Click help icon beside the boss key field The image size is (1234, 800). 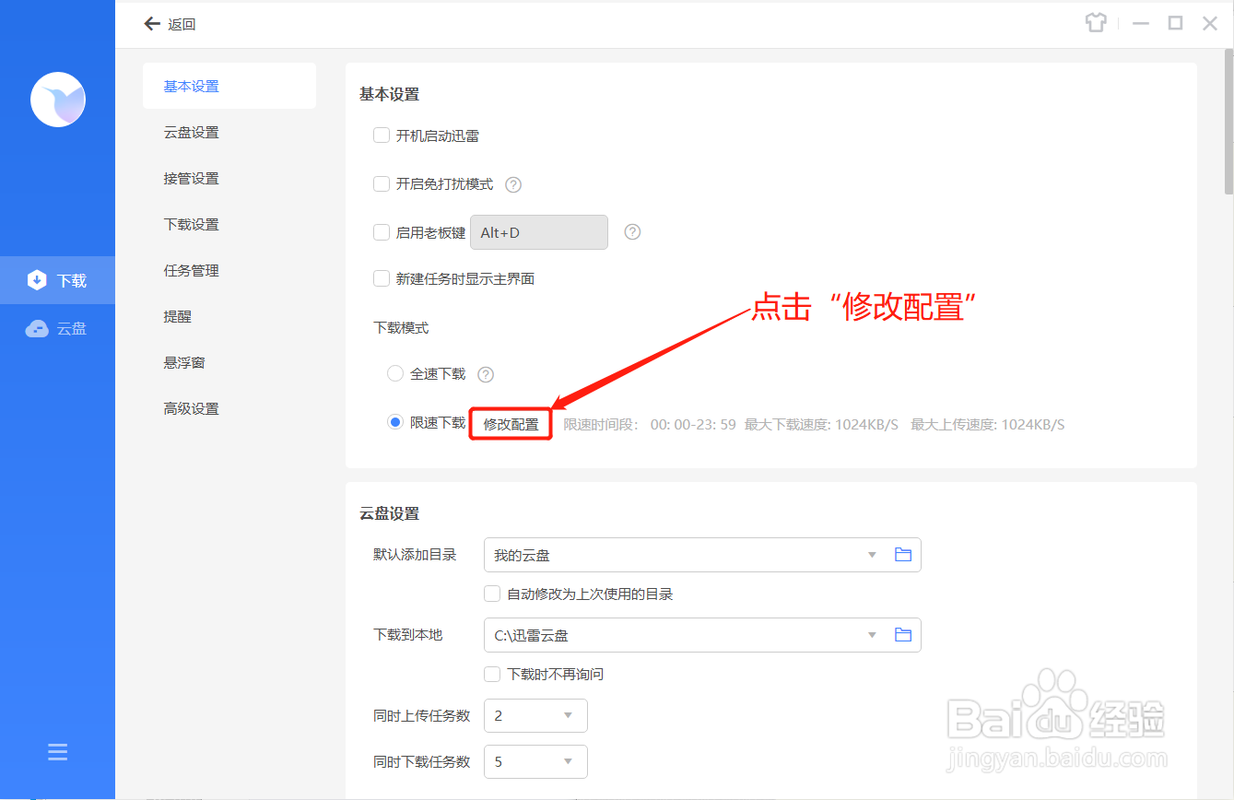point(632,232)
